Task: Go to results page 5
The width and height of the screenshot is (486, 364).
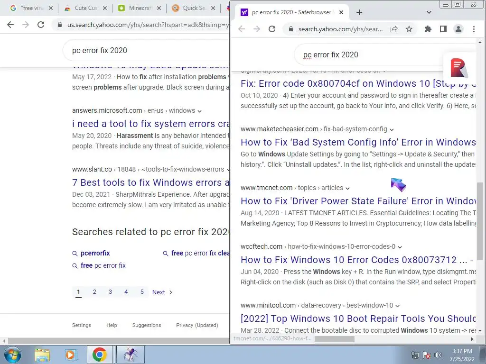Action: tap(142, 292)
